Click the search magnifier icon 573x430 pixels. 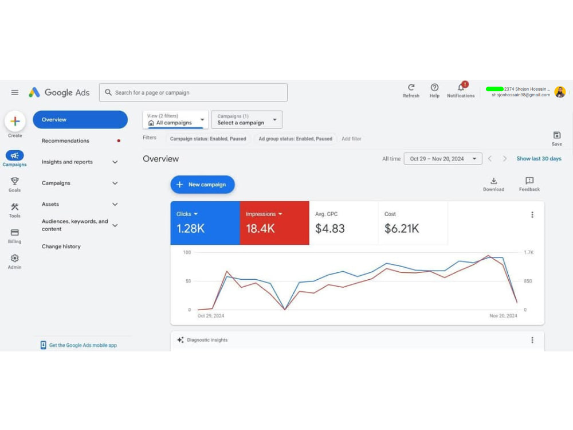tap(108, 92)
